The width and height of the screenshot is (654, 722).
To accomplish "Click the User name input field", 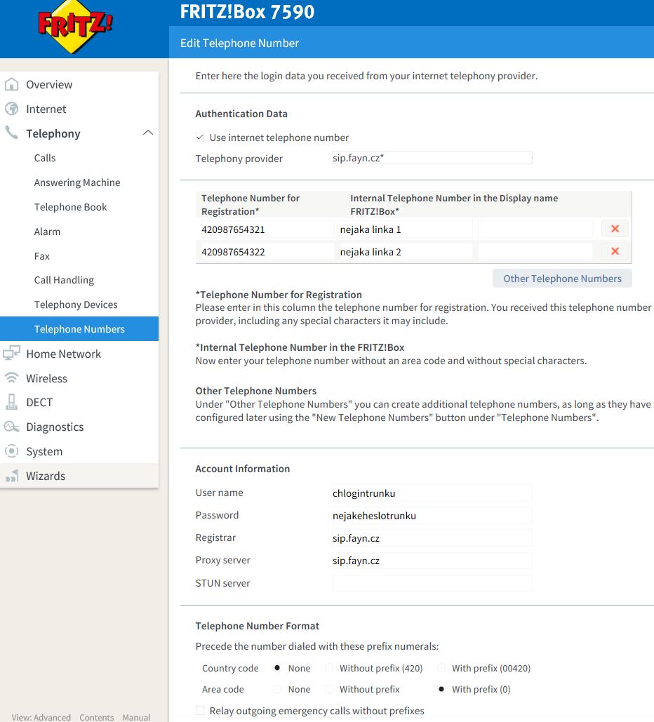I will tap(432, 493).
